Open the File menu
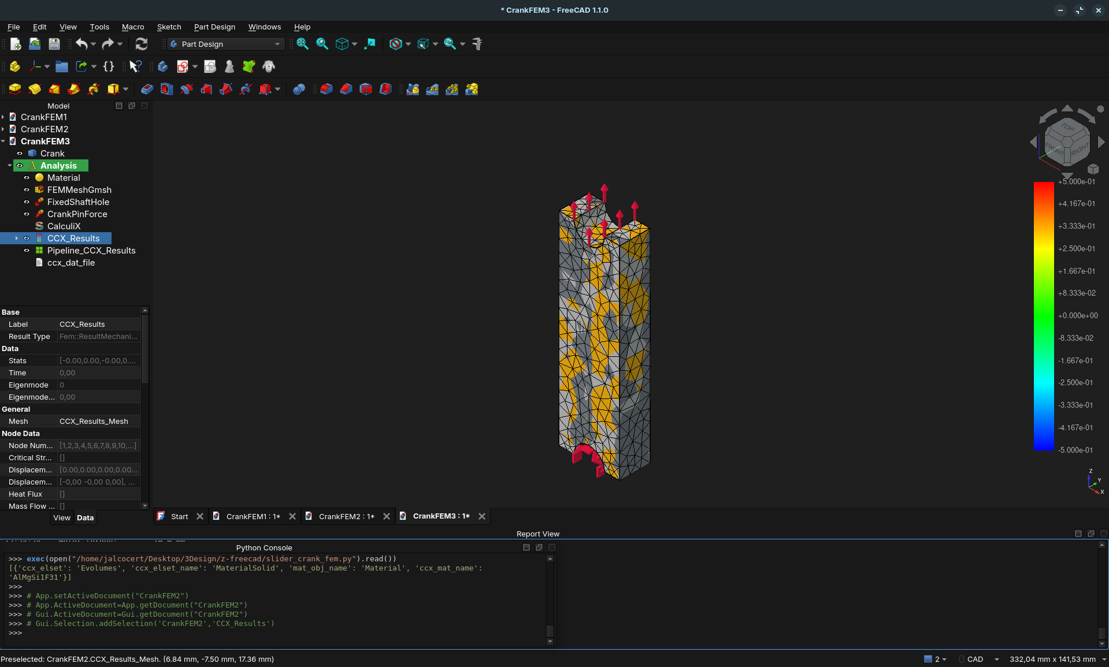Screen dimensions: 1109x667 tap(13, 27)
